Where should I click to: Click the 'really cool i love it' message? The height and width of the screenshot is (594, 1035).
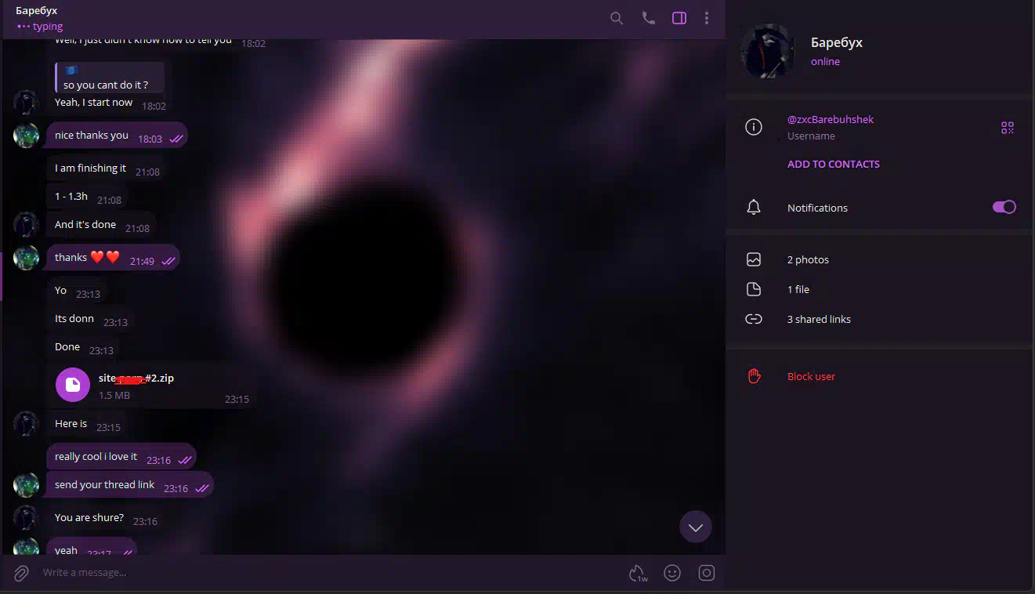pyautogui.click(x=121, y=457)
